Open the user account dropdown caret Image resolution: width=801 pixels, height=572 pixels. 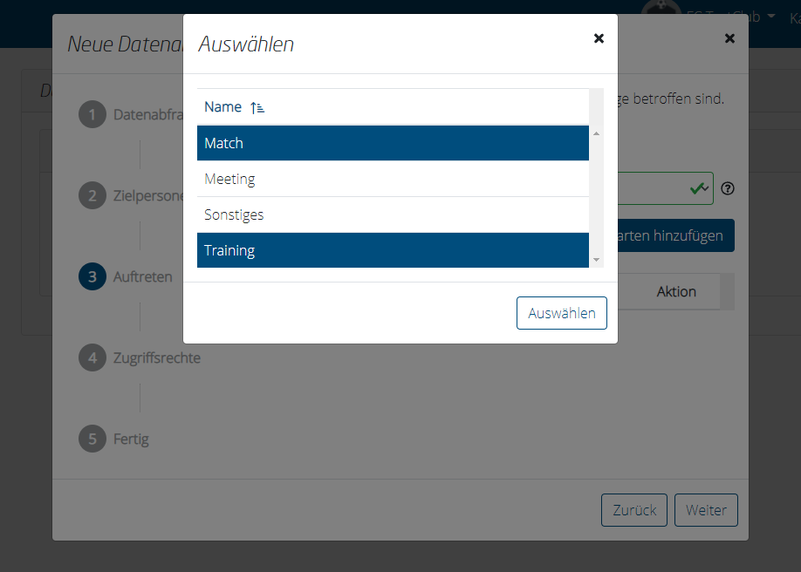[x=770, y=17]
